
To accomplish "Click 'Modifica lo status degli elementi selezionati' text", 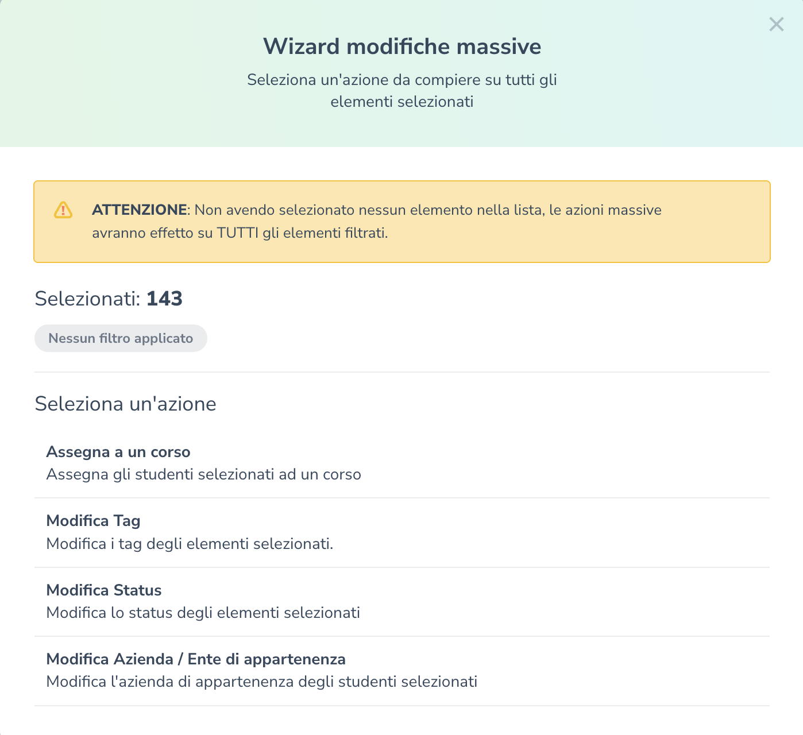I will click(x=203, y=613).
